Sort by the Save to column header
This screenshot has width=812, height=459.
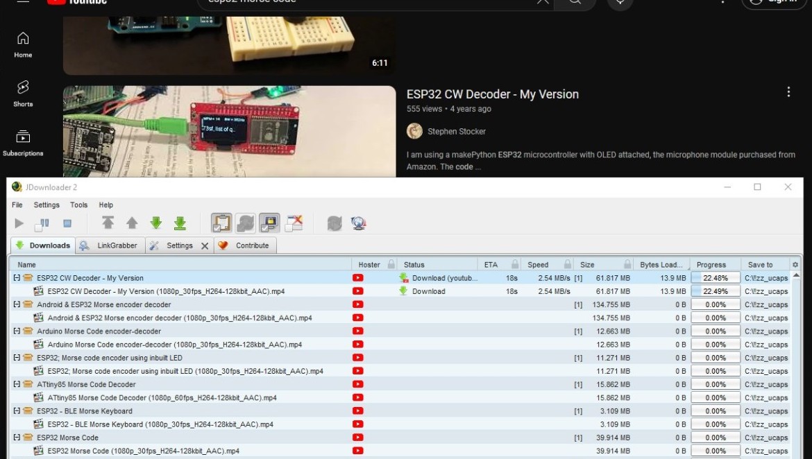point(765,264)
